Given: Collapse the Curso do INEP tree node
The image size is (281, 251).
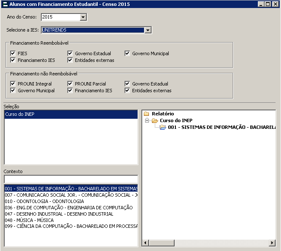Looking at the screenshot, I should [147, 121].
